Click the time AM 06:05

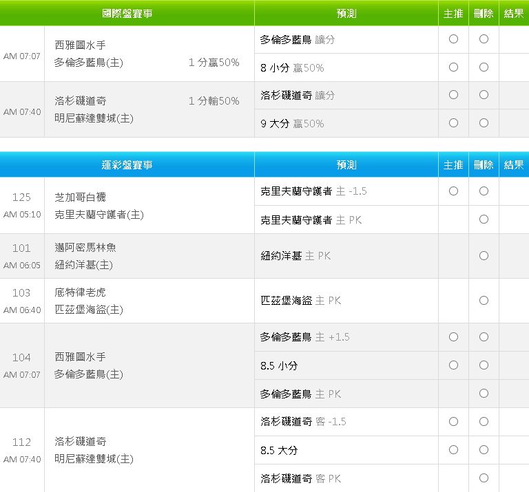coord(22,266)
